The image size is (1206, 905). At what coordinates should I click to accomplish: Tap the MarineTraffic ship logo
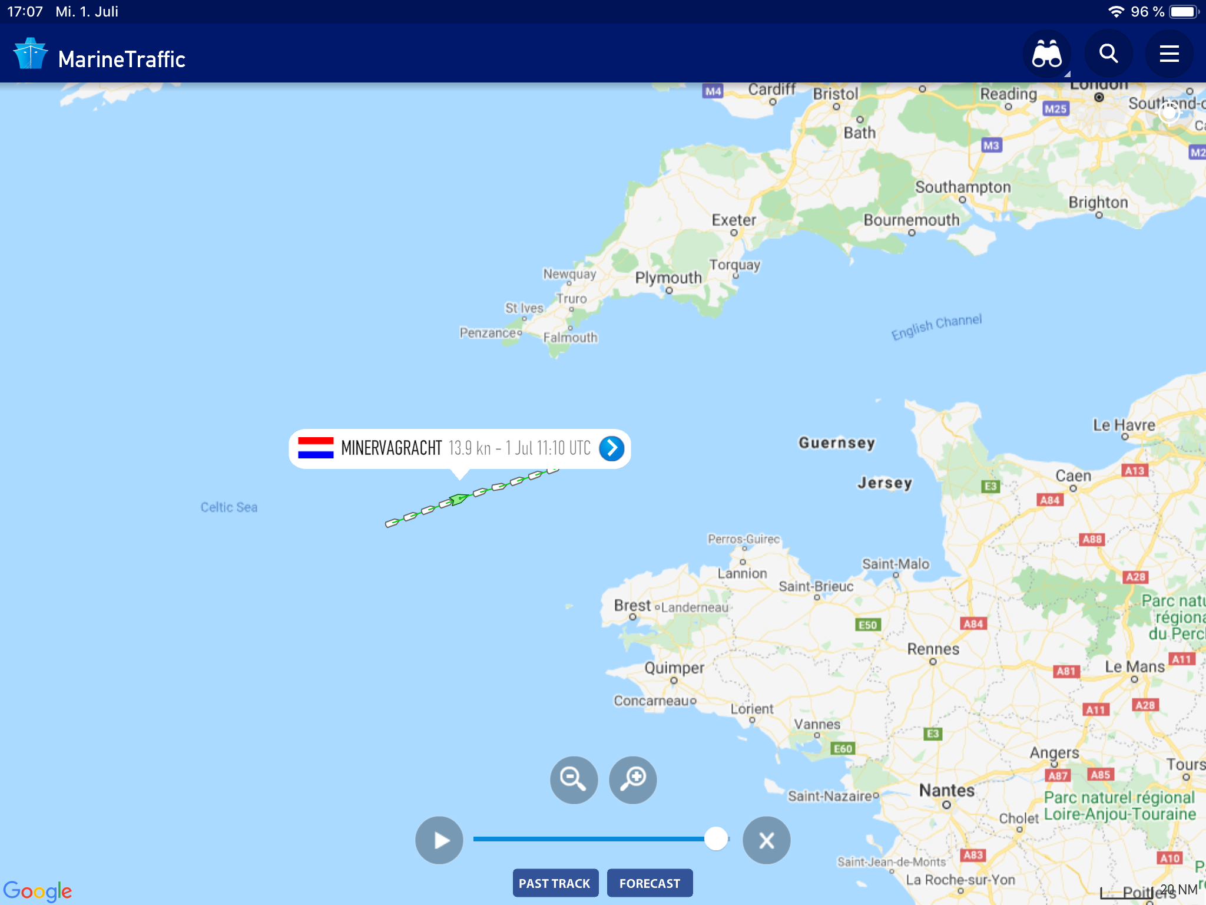(x=30, y=54)
